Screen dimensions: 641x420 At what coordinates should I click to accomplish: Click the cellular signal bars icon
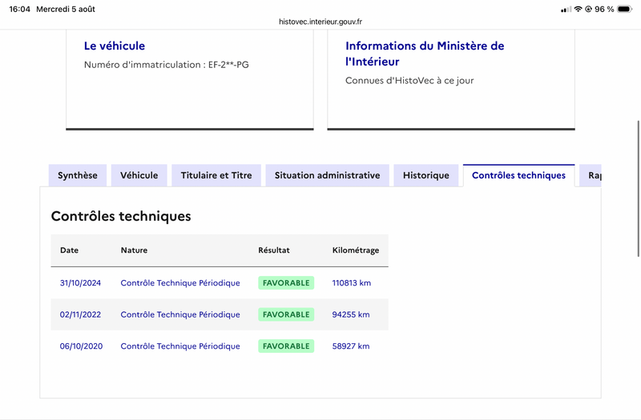[566, 9]
